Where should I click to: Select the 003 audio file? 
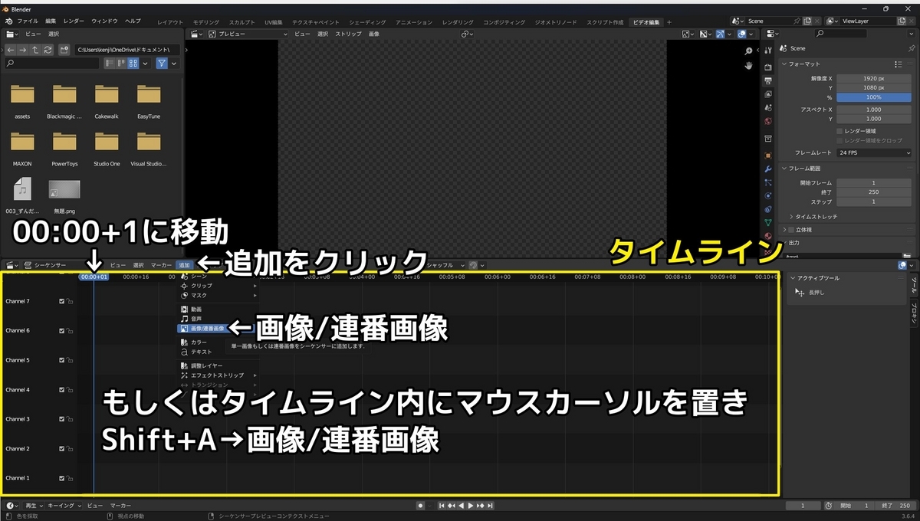tap(22, 195)
